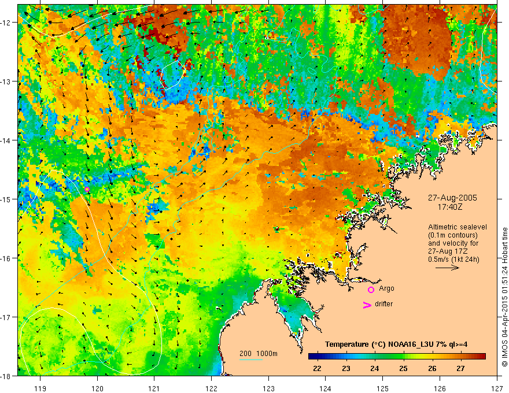Image resolution: width=509 pixels, height=393 pixels.
Task: Click the '25' value on the temperature scale
Action: point(404,368)
